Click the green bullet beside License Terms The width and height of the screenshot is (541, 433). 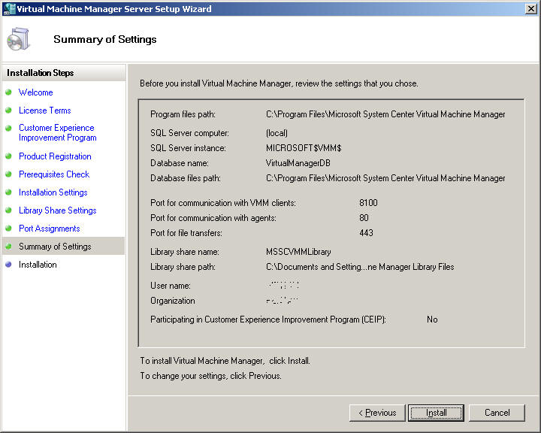(x=8, y=111)
